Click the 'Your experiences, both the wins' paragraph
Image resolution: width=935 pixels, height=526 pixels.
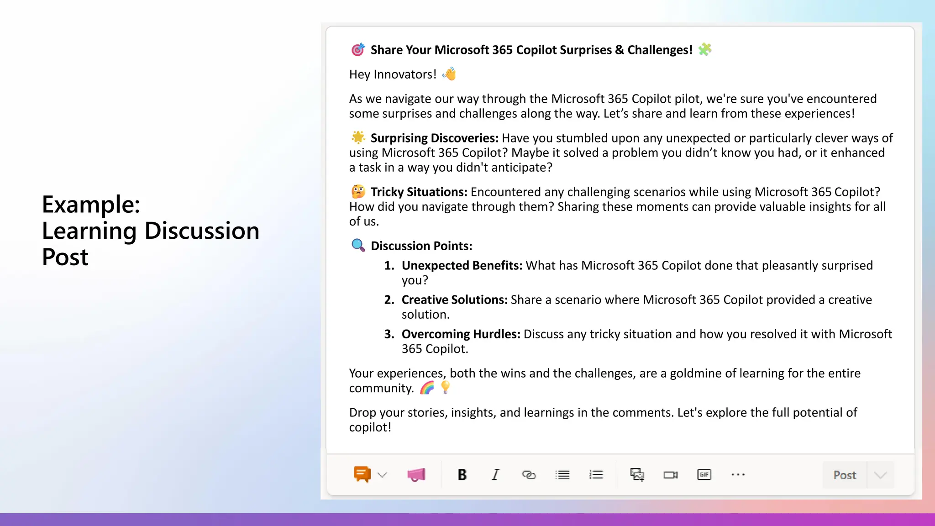click(x=605, y=381)
